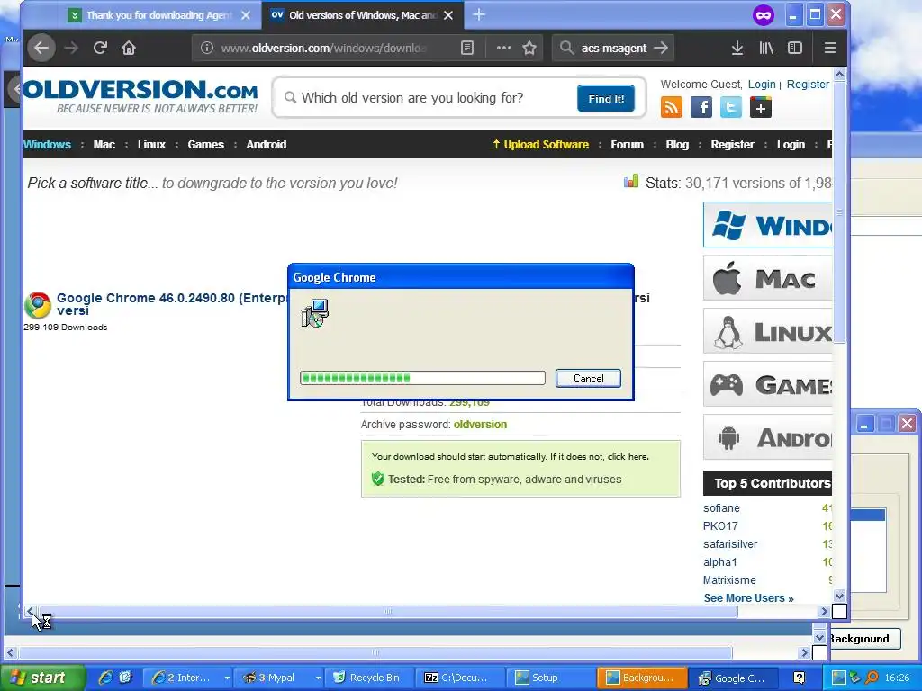Click the Tested green shield icon
Screen dimensions: 922x691
pos(377,479)
